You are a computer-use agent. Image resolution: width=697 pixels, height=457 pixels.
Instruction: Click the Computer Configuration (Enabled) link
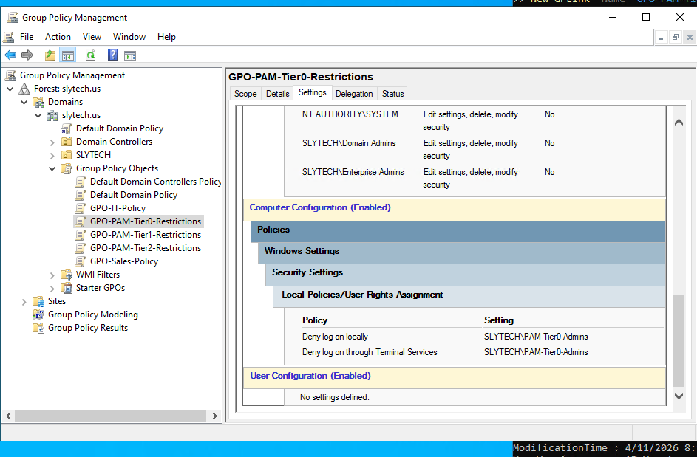[x=319, y=207]
